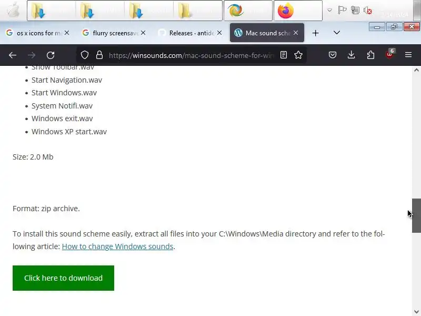This screenshot has height=316, width=421.
Task: Reload the current page
Action: 51,55
